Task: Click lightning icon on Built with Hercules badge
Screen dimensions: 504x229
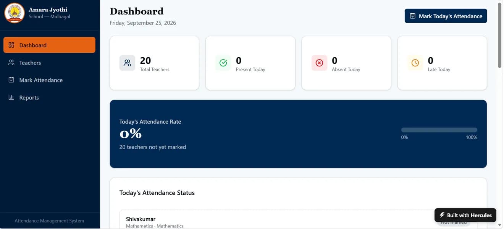Action: tap(442, 215)
